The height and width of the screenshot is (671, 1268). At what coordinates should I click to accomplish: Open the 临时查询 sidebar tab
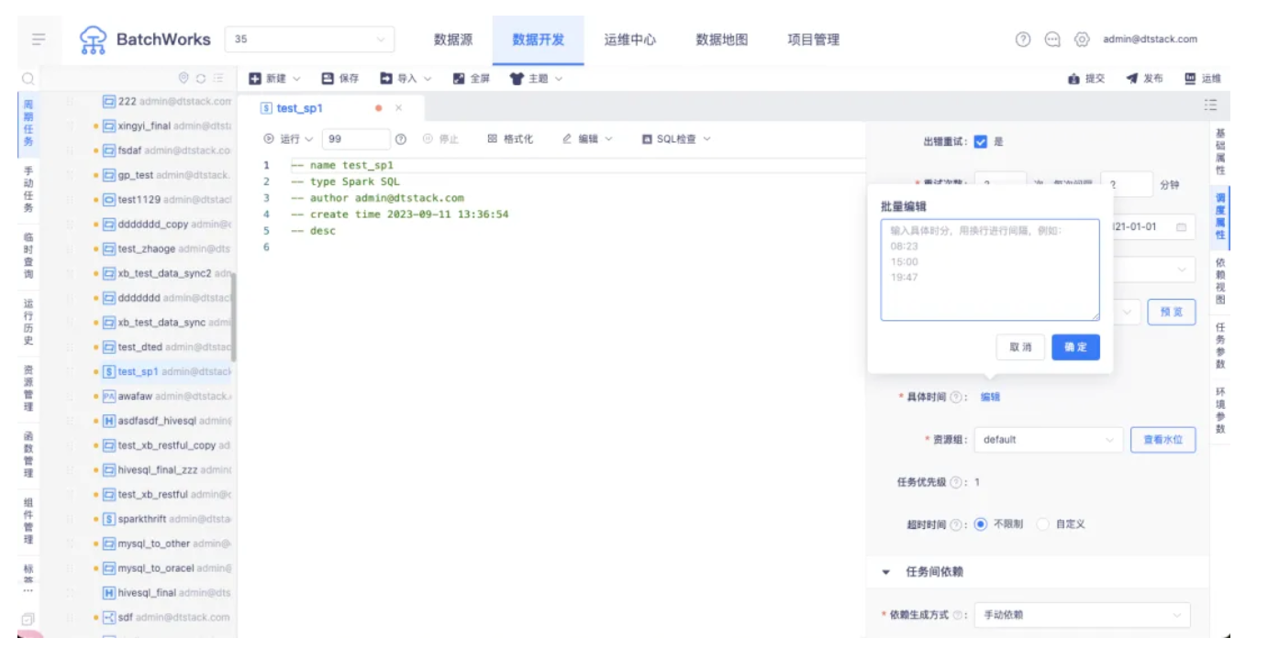point(28,256)
